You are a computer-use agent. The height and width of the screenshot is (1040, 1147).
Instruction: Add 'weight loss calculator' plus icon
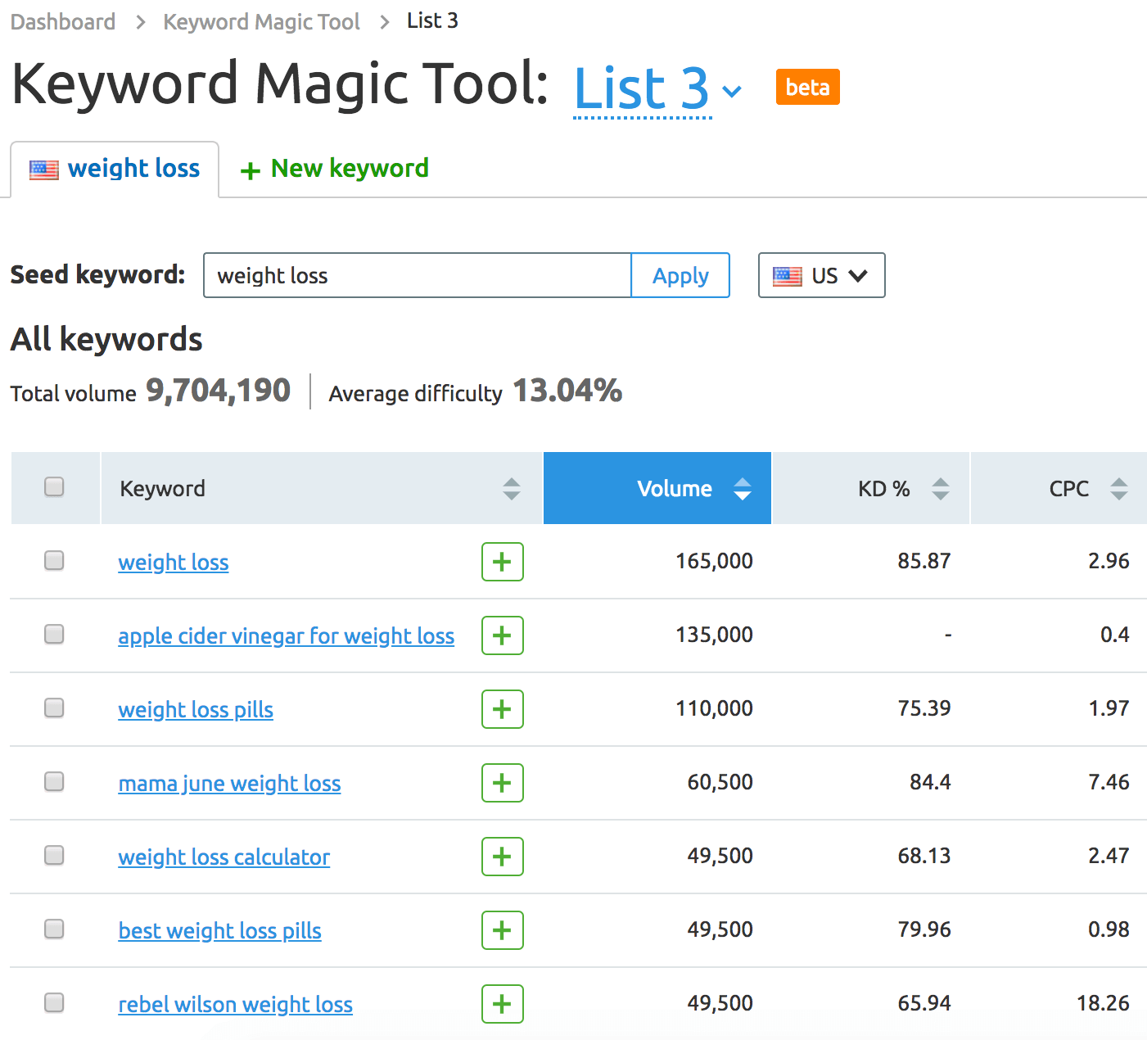[503, 857]
